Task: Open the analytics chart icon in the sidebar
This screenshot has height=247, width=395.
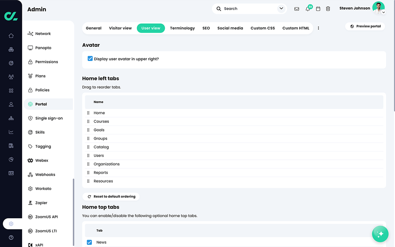Action: [11, 132]
